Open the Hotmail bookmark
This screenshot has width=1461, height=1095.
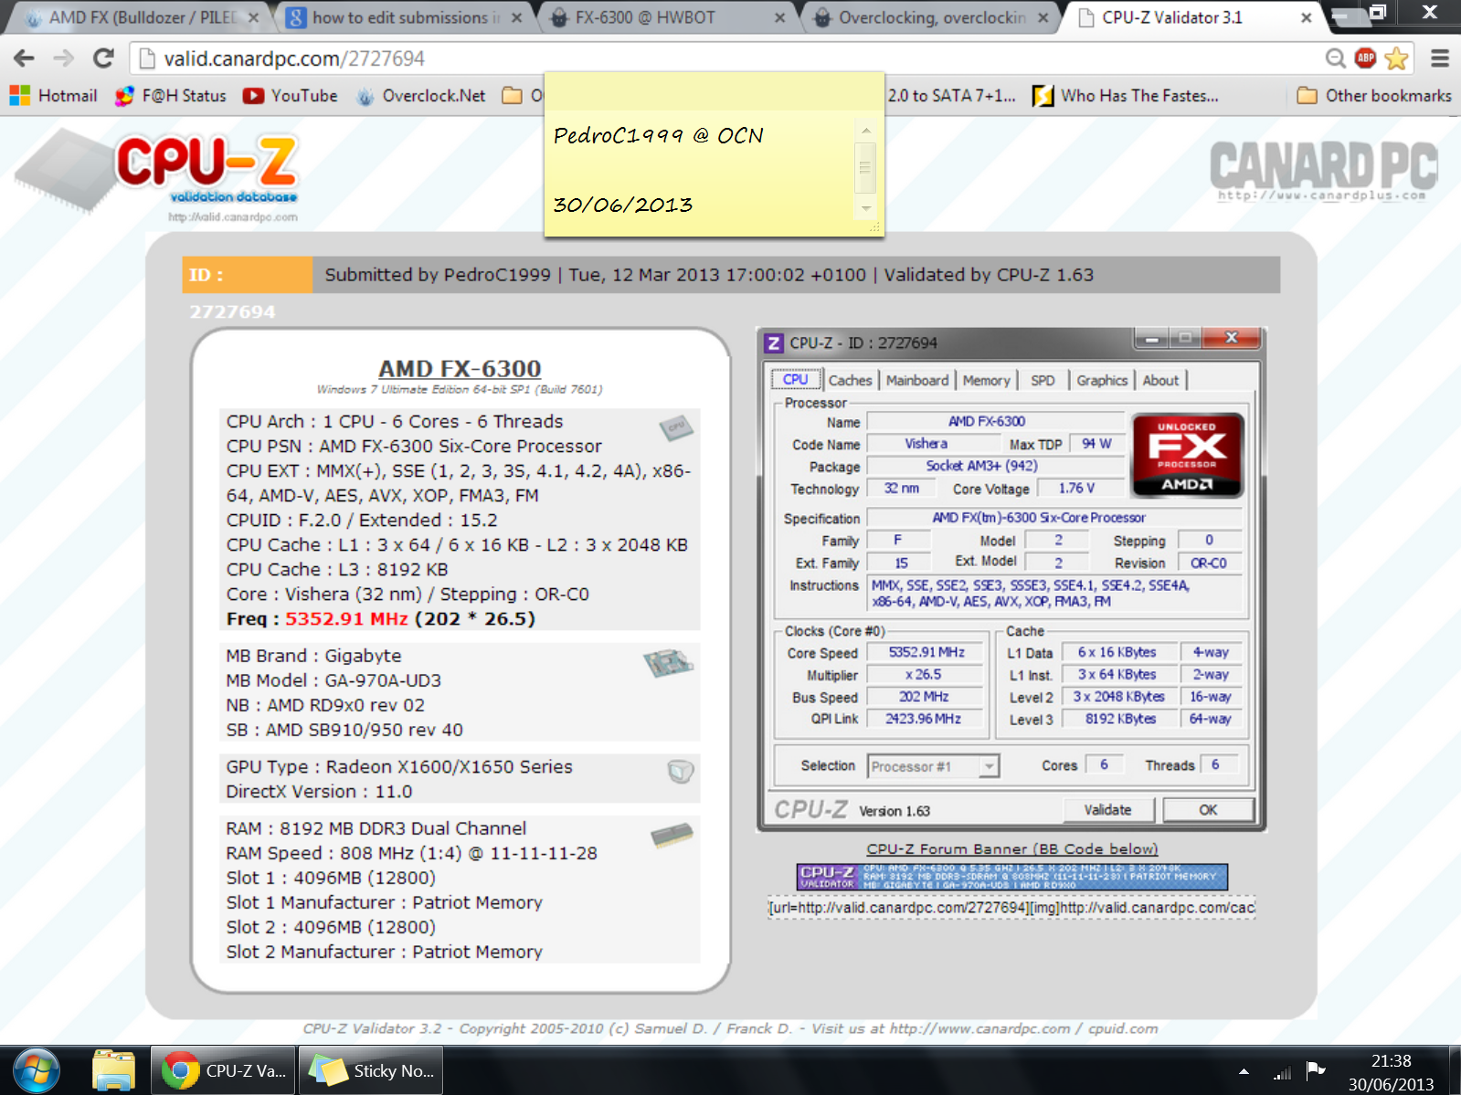[x=54, y=96]
